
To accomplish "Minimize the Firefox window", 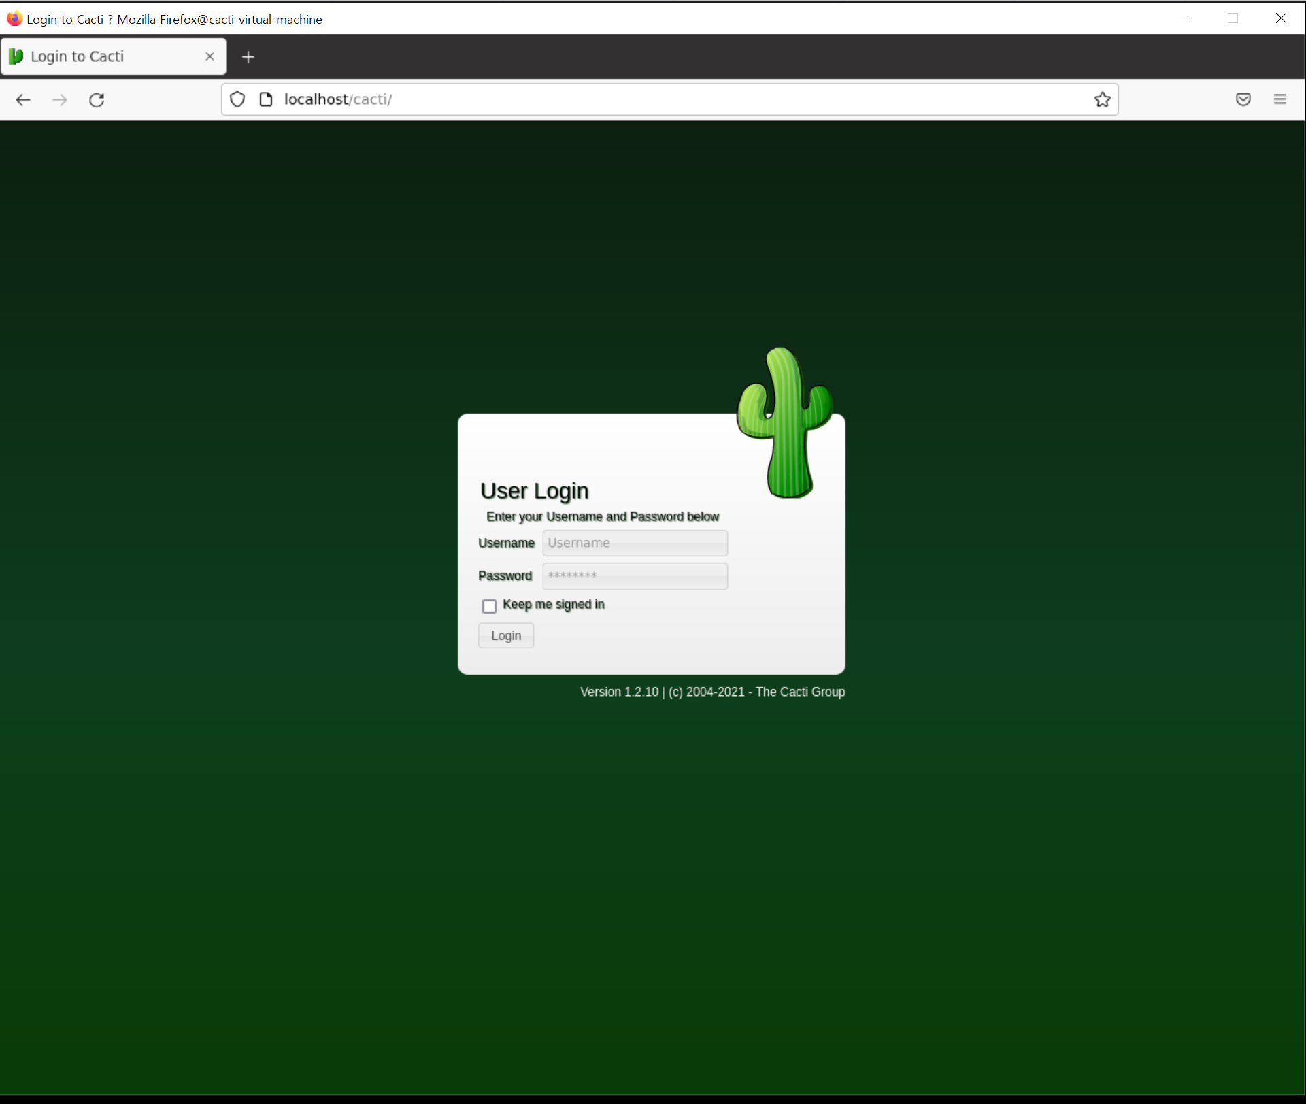I will [x=1186, y=18].
